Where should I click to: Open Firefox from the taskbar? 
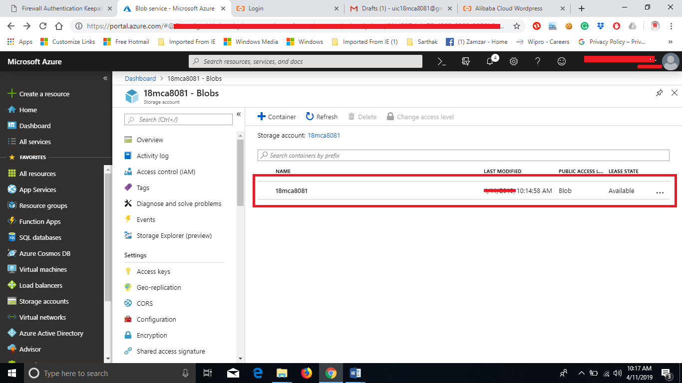click(306, 373)
